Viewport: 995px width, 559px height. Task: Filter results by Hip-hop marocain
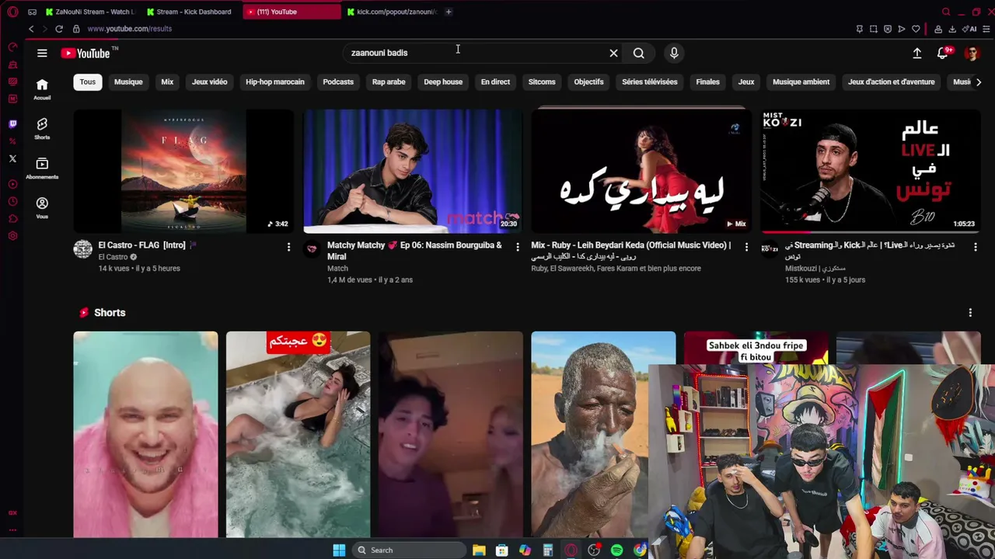click(x=275, y=82)
